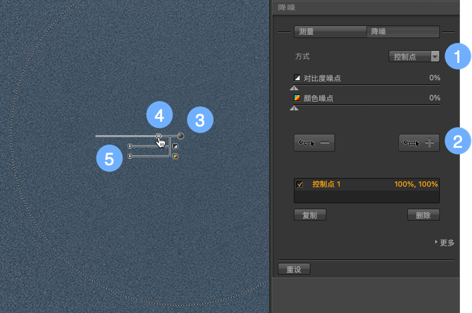Click the 100%, 100% value
The height and width of the screenshot is (313, 472).
point(416,184)
